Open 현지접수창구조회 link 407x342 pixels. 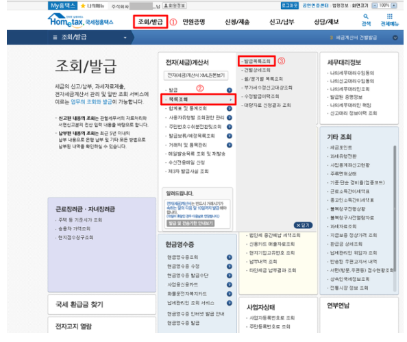click(75, 238)
